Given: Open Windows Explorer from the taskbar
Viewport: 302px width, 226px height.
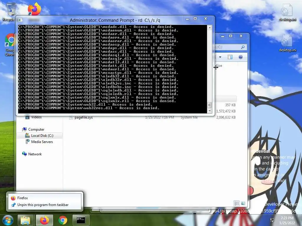Looking at the screenshot, I should click(x=25, y=220).
